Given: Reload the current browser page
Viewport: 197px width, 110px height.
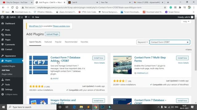Looking at the screenshot, I should point(12,7).
